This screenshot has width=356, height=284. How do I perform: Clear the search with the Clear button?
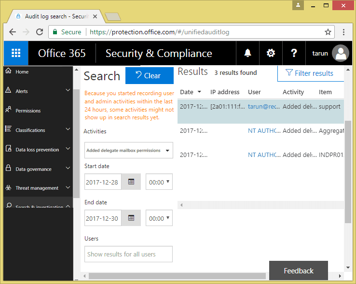(150, 75)
